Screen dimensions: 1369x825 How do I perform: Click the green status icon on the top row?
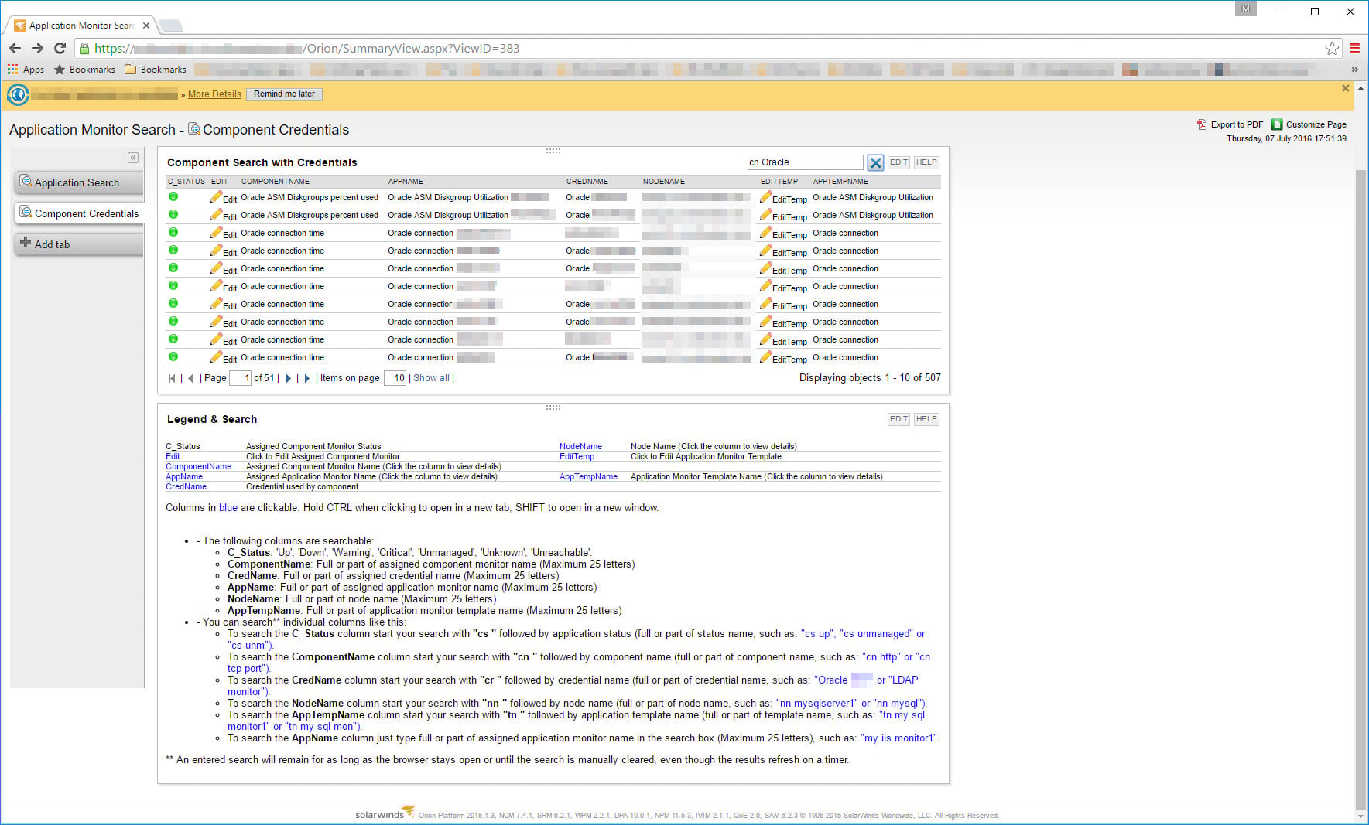click(x=173, y=197)
